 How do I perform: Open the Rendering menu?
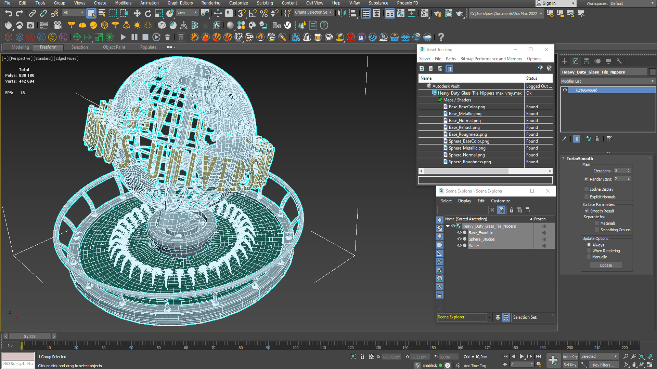pos(211,3)
